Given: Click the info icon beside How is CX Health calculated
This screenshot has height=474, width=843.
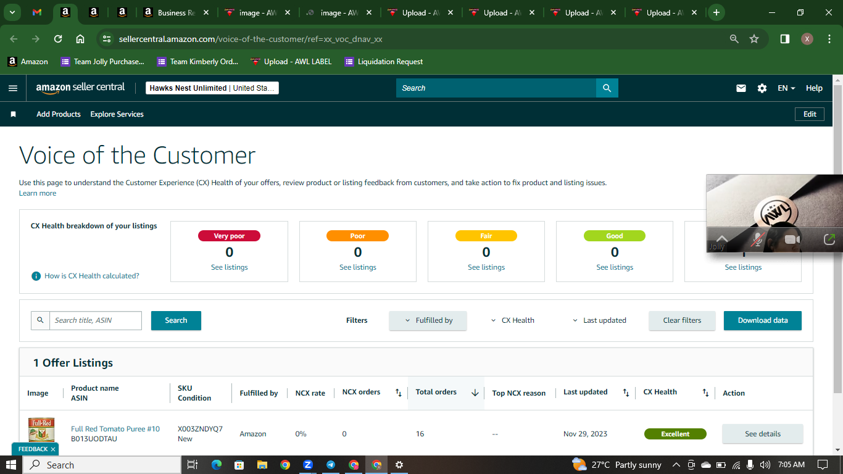Looking at the screenshot, I should pyautogui.click(x=36, y=276).
